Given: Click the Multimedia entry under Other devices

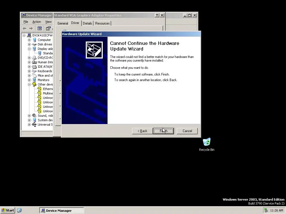Looking at the screenshot, I should [x=48, y=93].
